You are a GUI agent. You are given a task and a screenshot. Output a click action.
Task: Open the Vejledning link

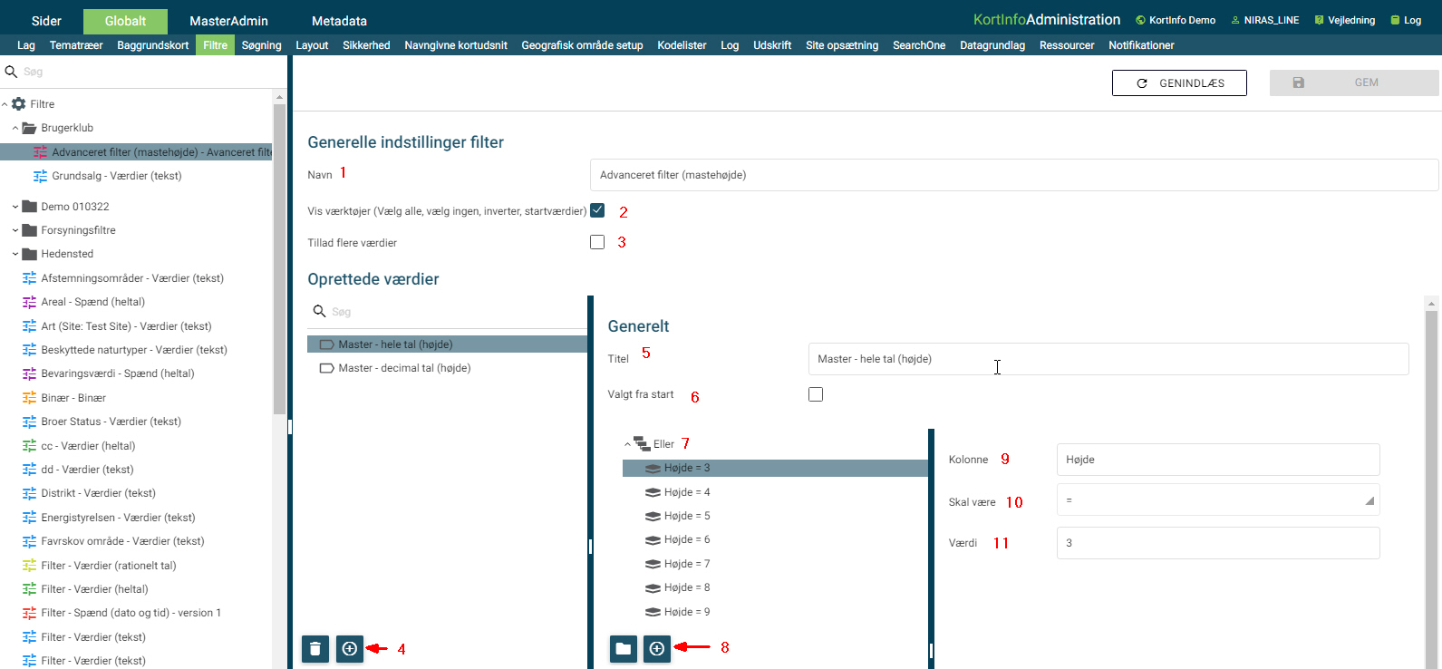pyautogui.click(x=1345, y=20)
